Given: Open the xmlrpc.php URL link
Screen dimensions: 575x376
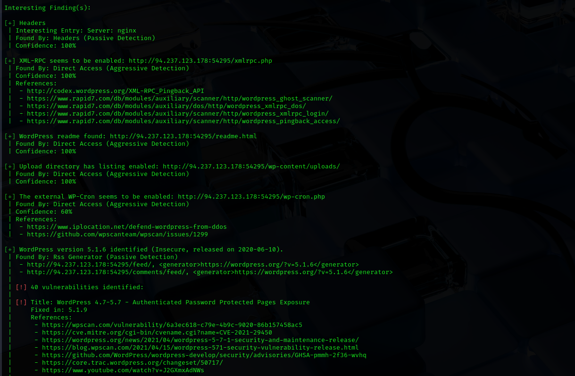Looking at the screenshot, I should pos(200,61).
